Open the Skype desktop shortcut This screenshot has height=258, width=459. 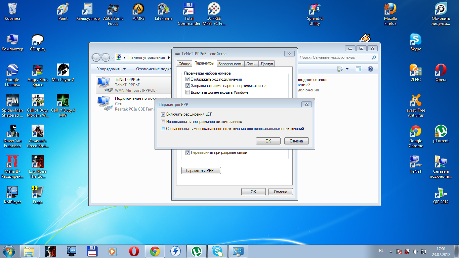[x=416, y=42]
